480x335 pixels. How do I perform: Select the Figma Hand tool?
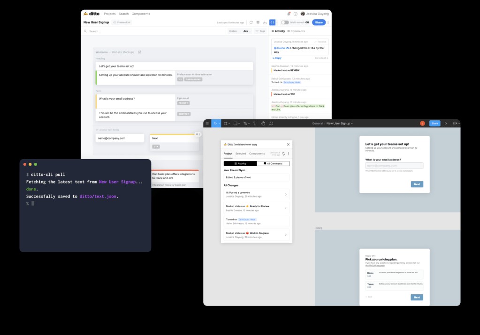click(263, 124)
